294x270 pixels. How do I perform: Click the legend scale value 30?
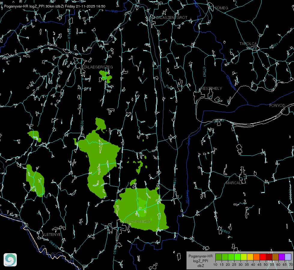(x=240, y=265)
